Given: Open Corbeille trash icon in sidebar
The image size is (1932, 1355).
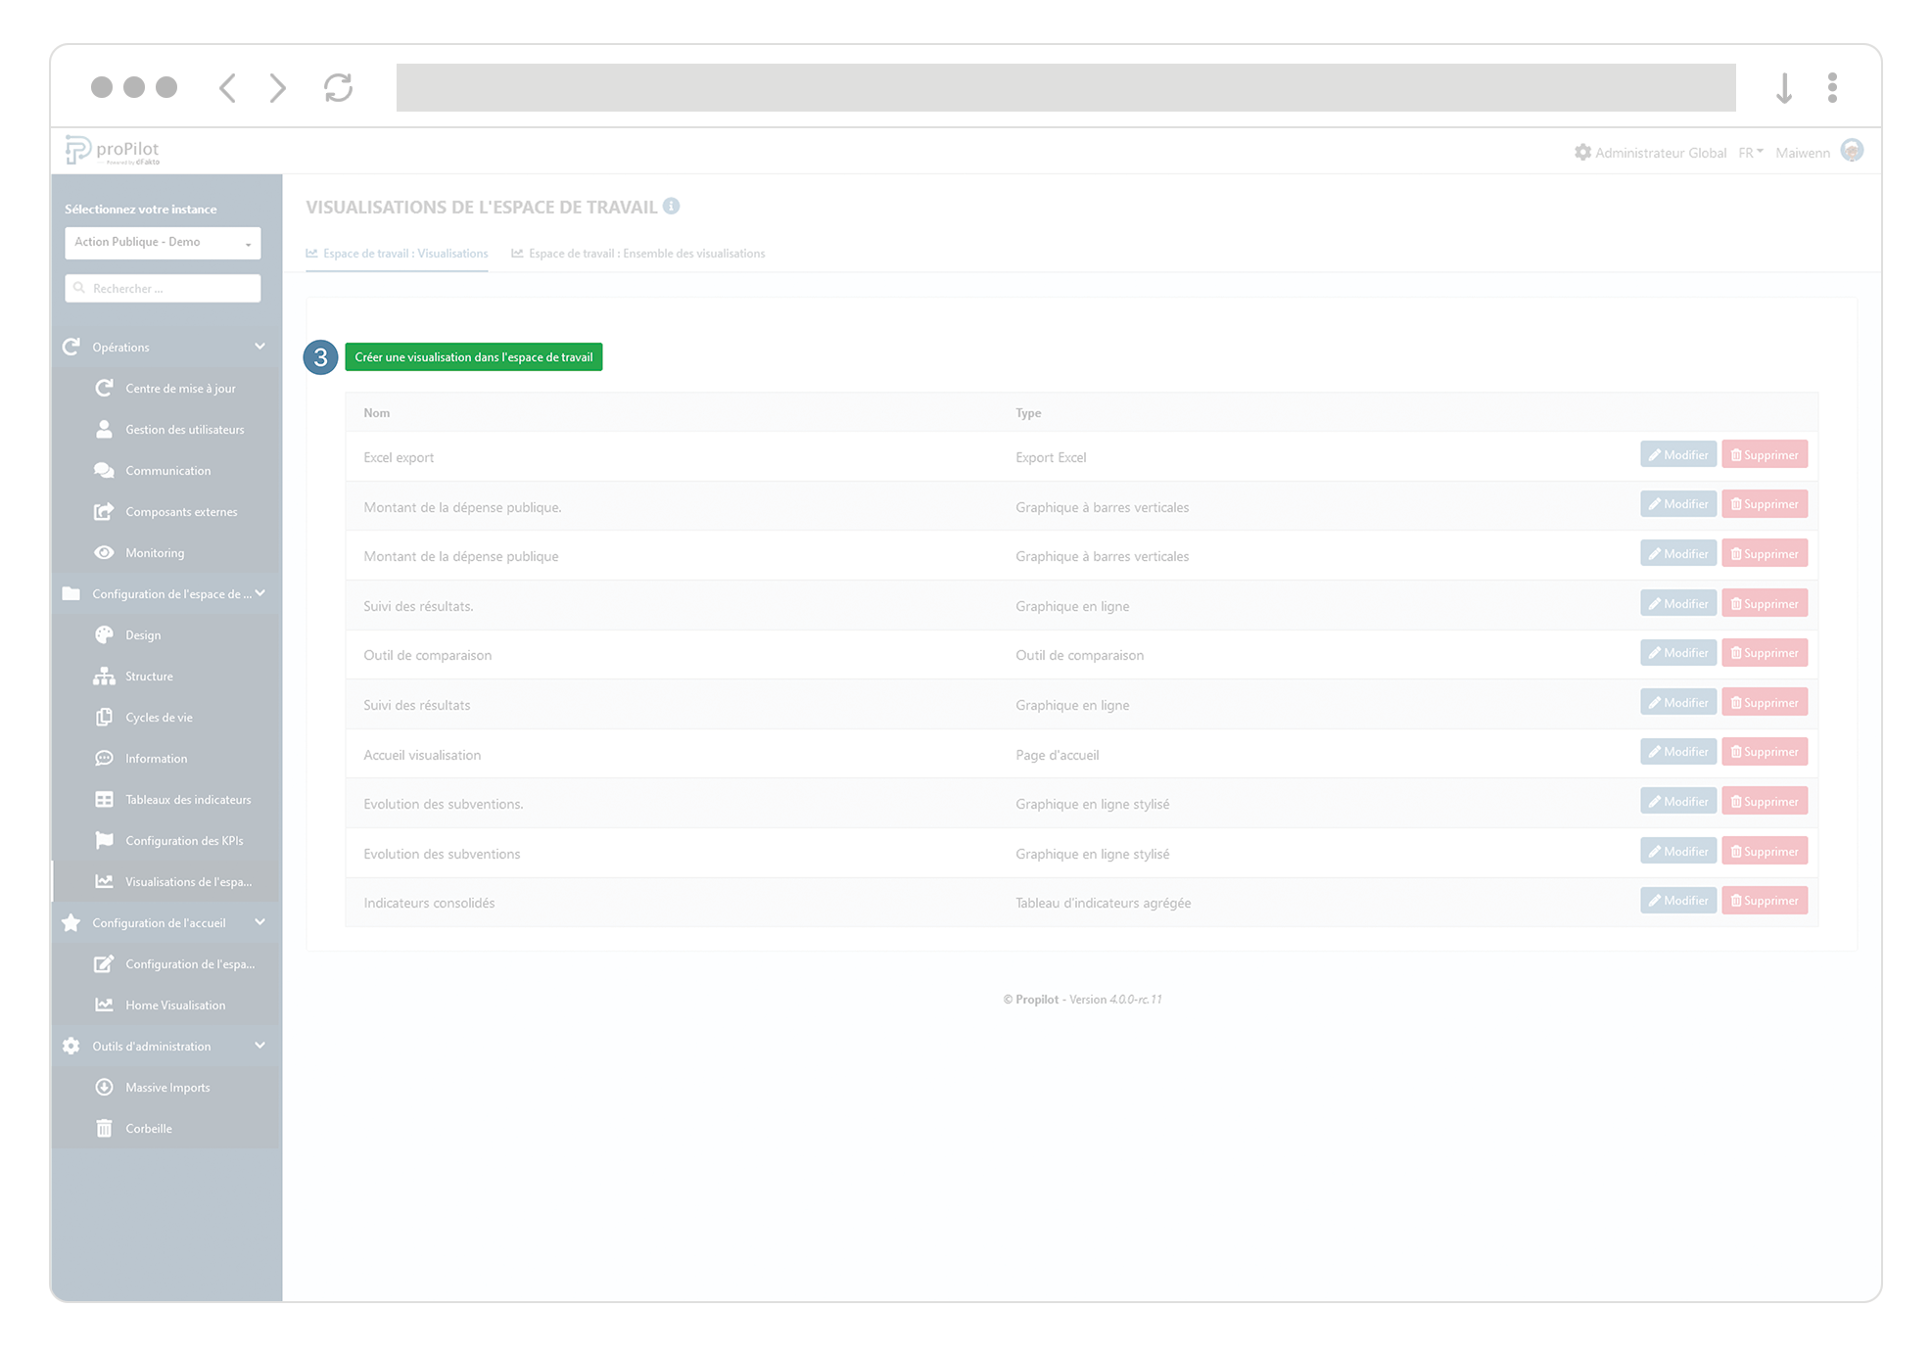Looking at the screenshot, I should [104, 1128].
